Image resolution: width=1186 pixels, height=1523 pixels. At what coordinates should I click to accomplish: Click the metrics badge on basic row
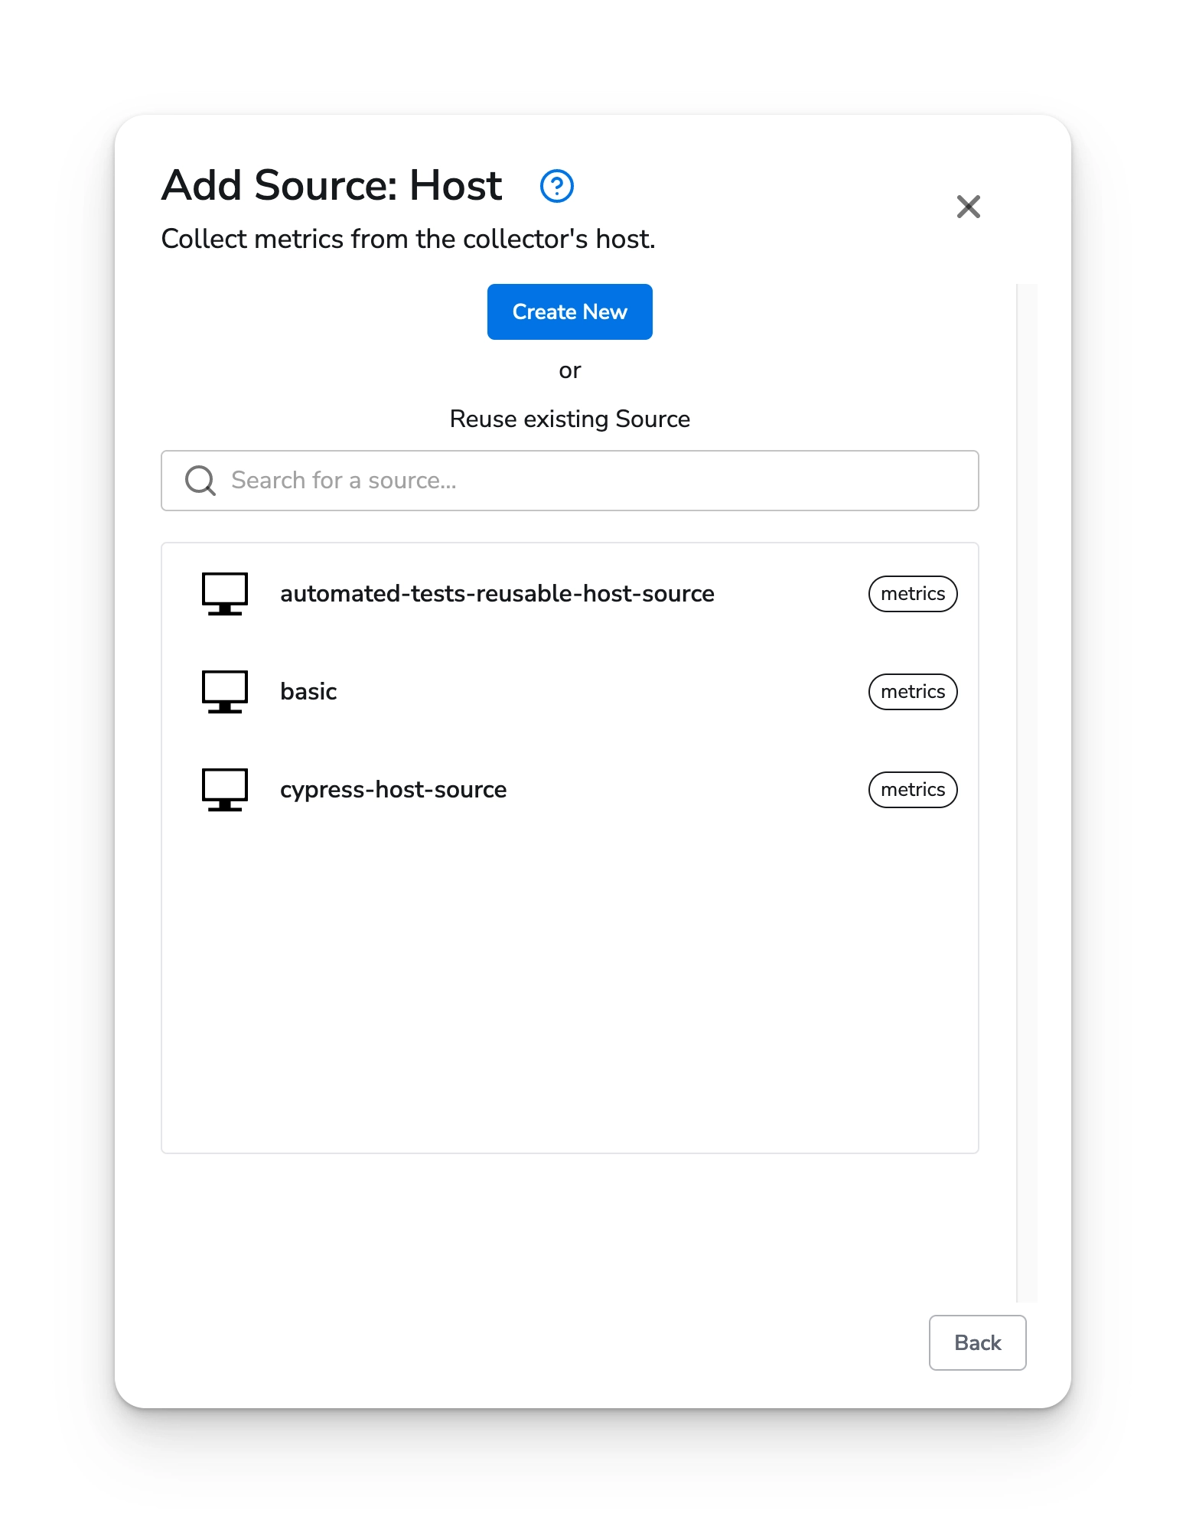click(x=912, y=691)
